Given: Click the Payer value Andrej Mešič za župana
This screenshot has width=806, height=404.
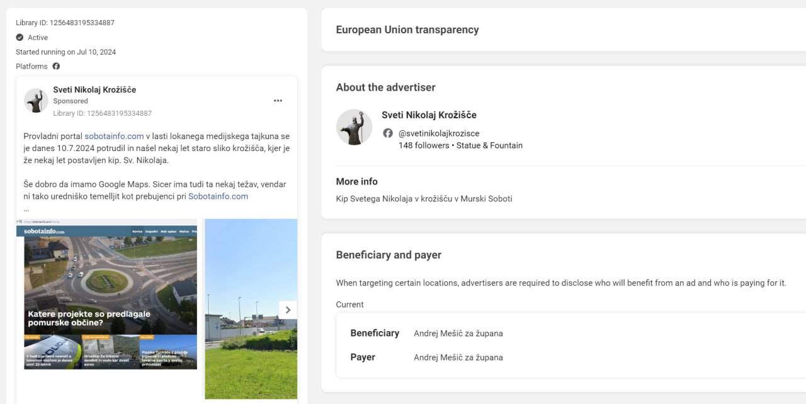Looking at the screenshot, I should pyautogui.click(x=458, y=357).
